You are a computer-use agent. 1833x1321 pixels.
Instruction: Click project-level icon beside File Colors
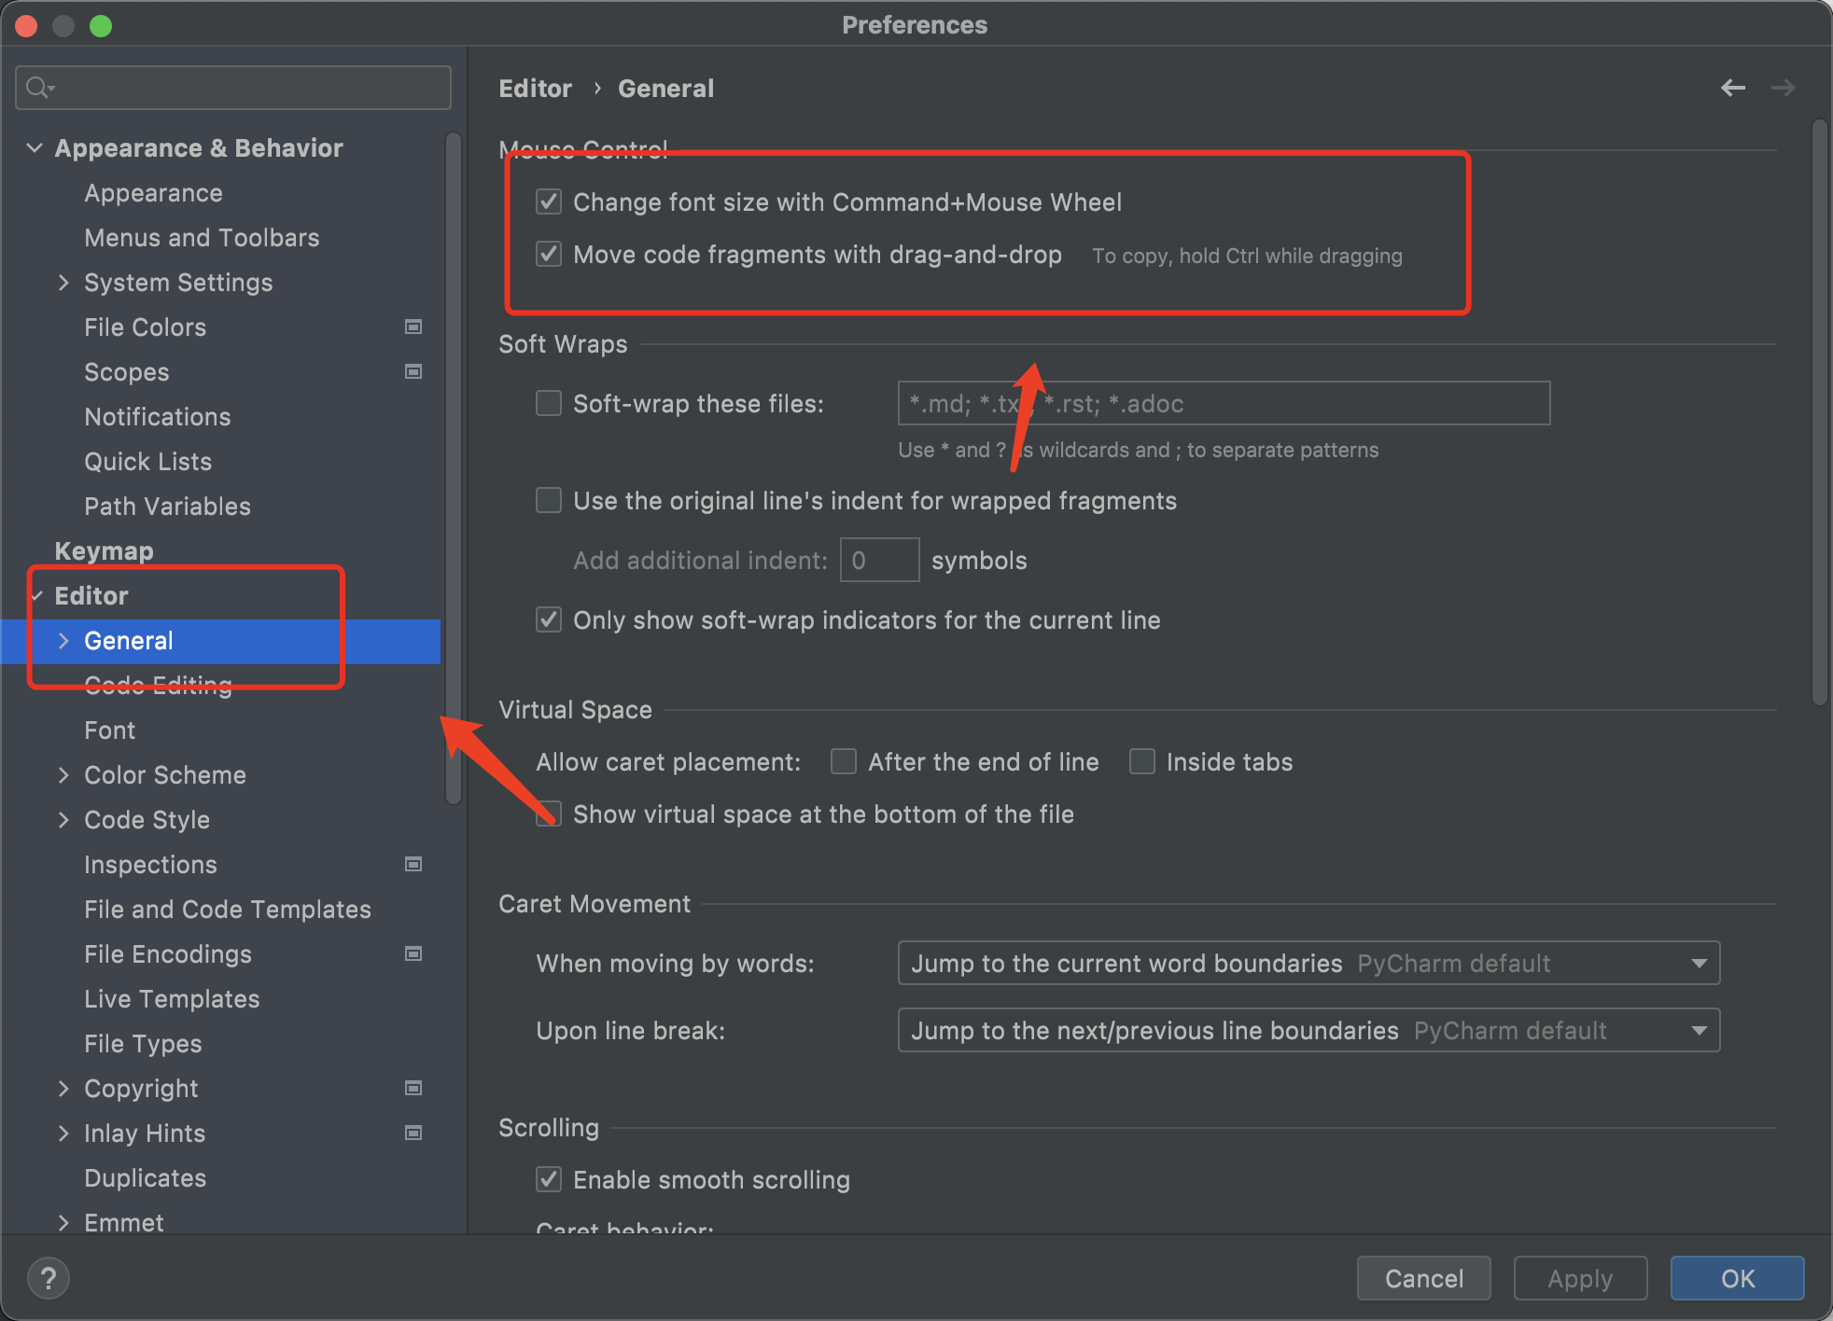(x=413, y=327)
